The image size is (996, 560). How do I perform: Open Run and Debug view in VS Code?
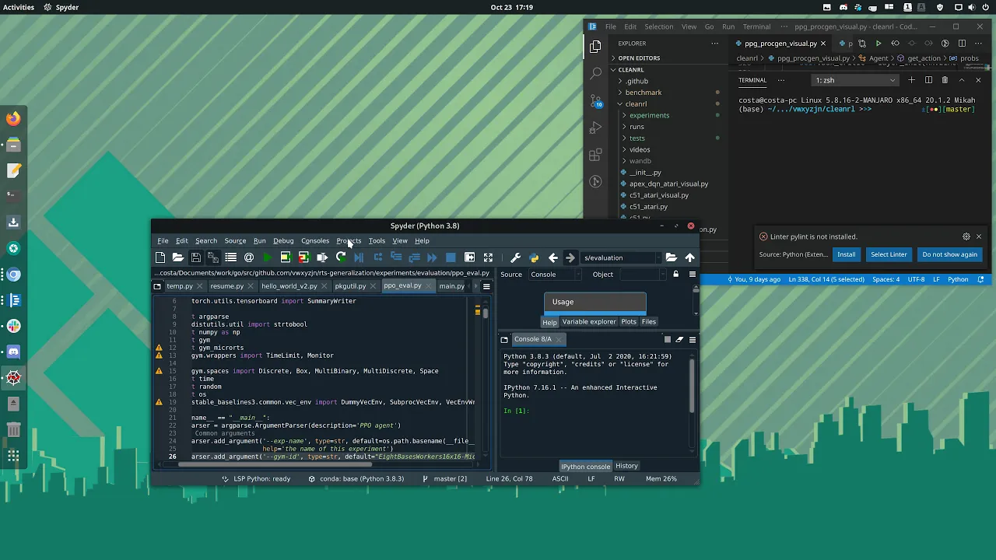tap(596, 128)
